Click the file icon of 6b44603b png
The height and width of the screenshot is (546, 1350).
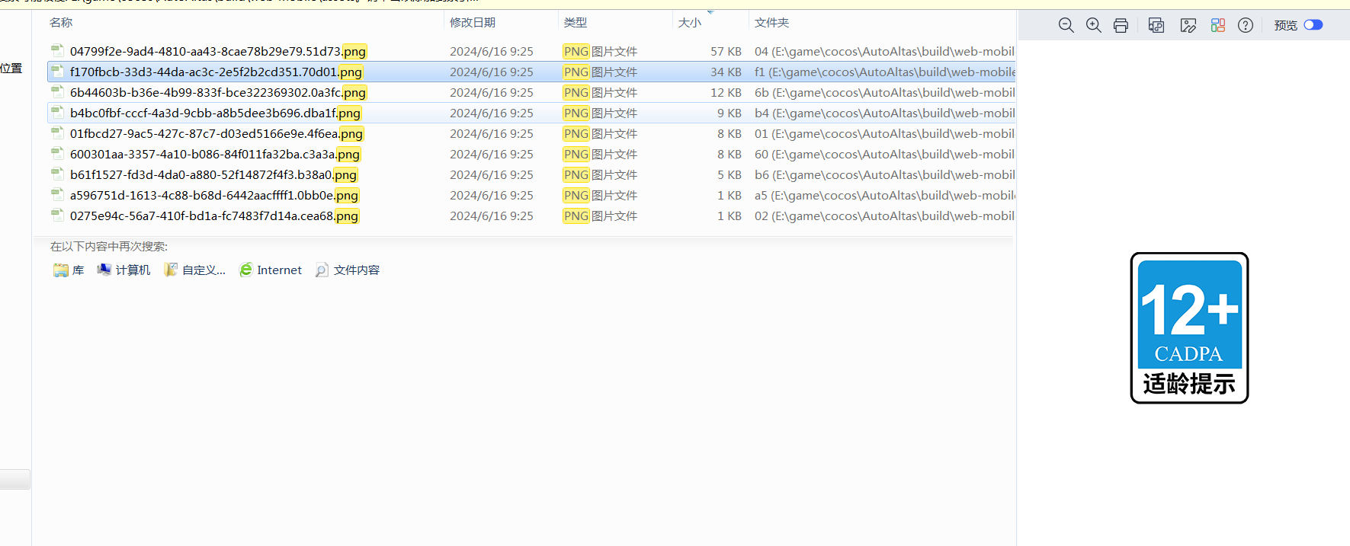(57, 91)
